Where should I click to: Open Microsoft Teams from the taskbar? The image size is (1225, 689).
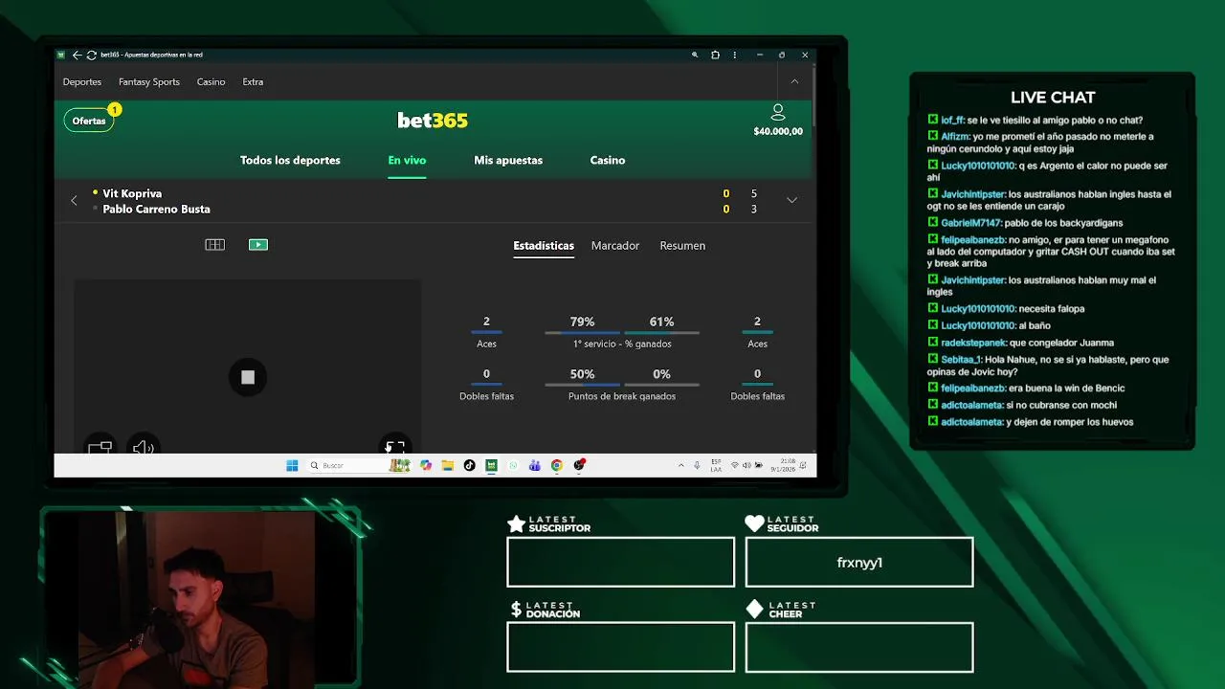pyautogui.click(x=534, y=465)
